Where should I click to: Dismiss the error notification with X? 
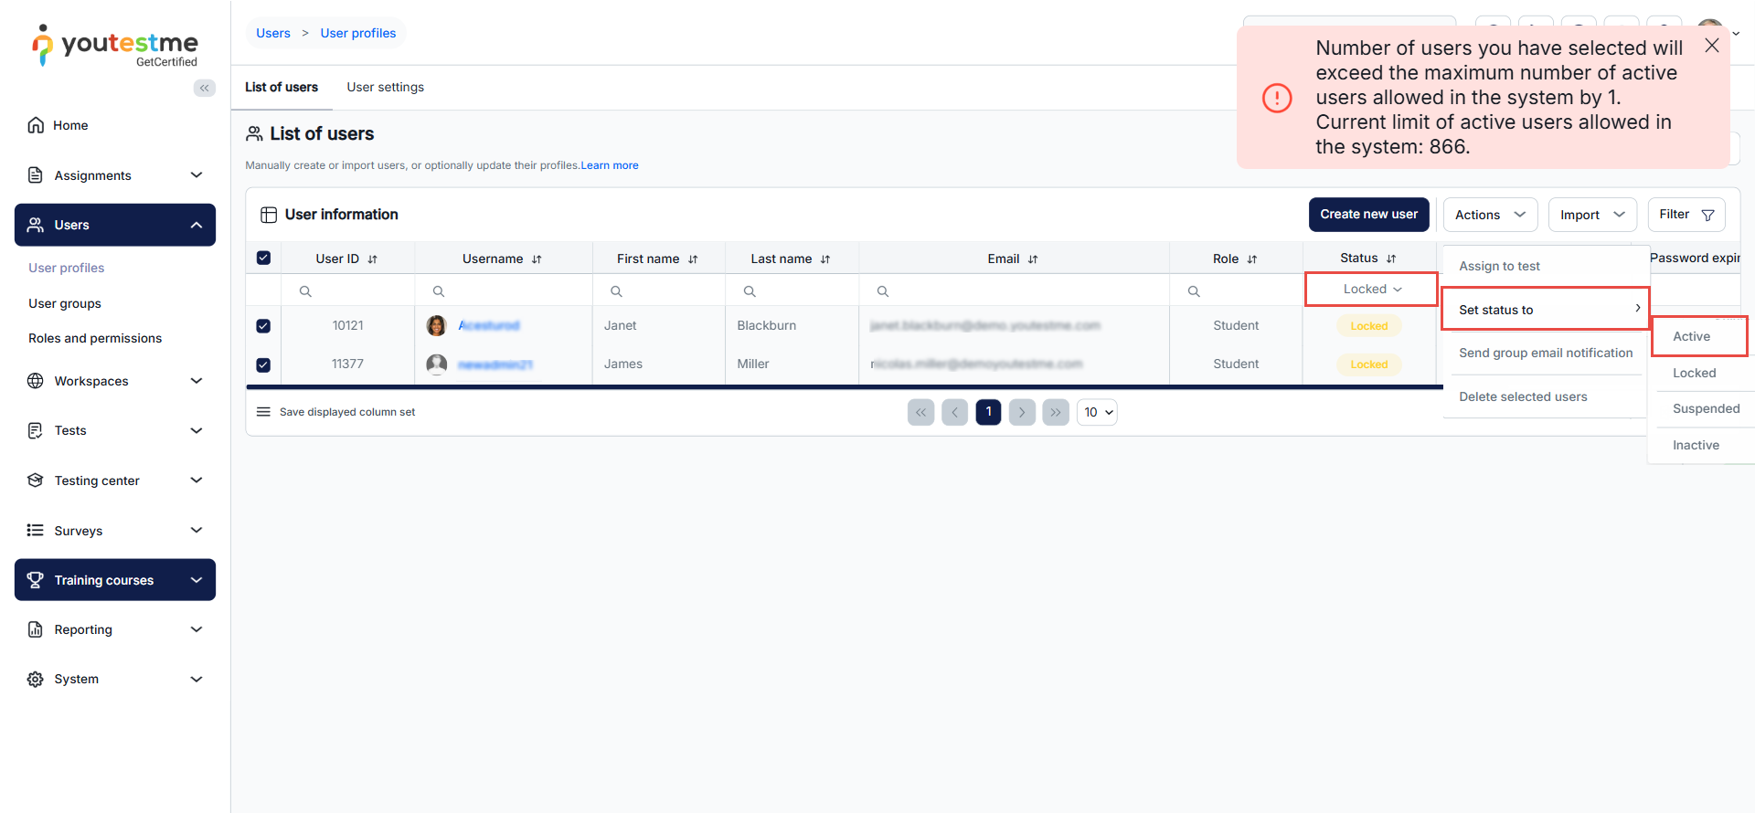[1711, 46]
